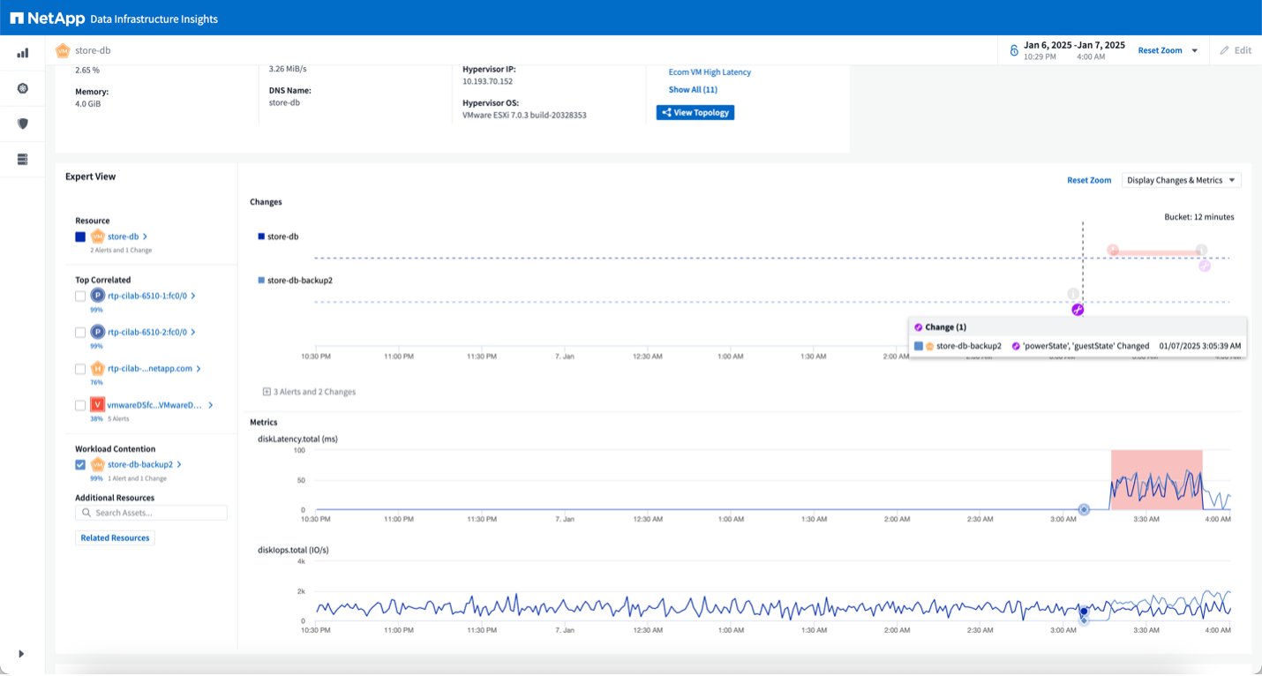This screenshot has width=1262, height=676.
Task: Click the store-db VM icon in header
Action: [63, 50]
